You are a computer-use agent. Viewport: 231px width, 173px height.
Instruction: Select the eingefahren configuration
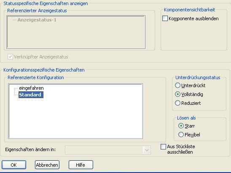pyautogui.click(x=31, y=88)
